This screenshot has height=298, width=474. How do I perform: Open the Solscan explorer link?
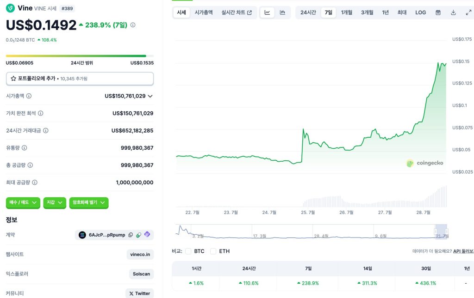[141, 274]
